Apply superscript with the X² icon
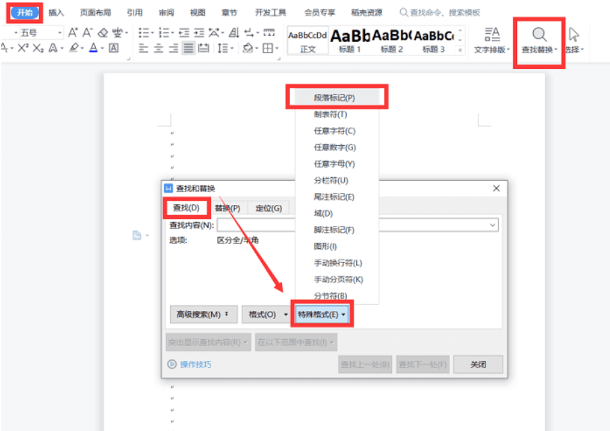 tap(23, 48)
